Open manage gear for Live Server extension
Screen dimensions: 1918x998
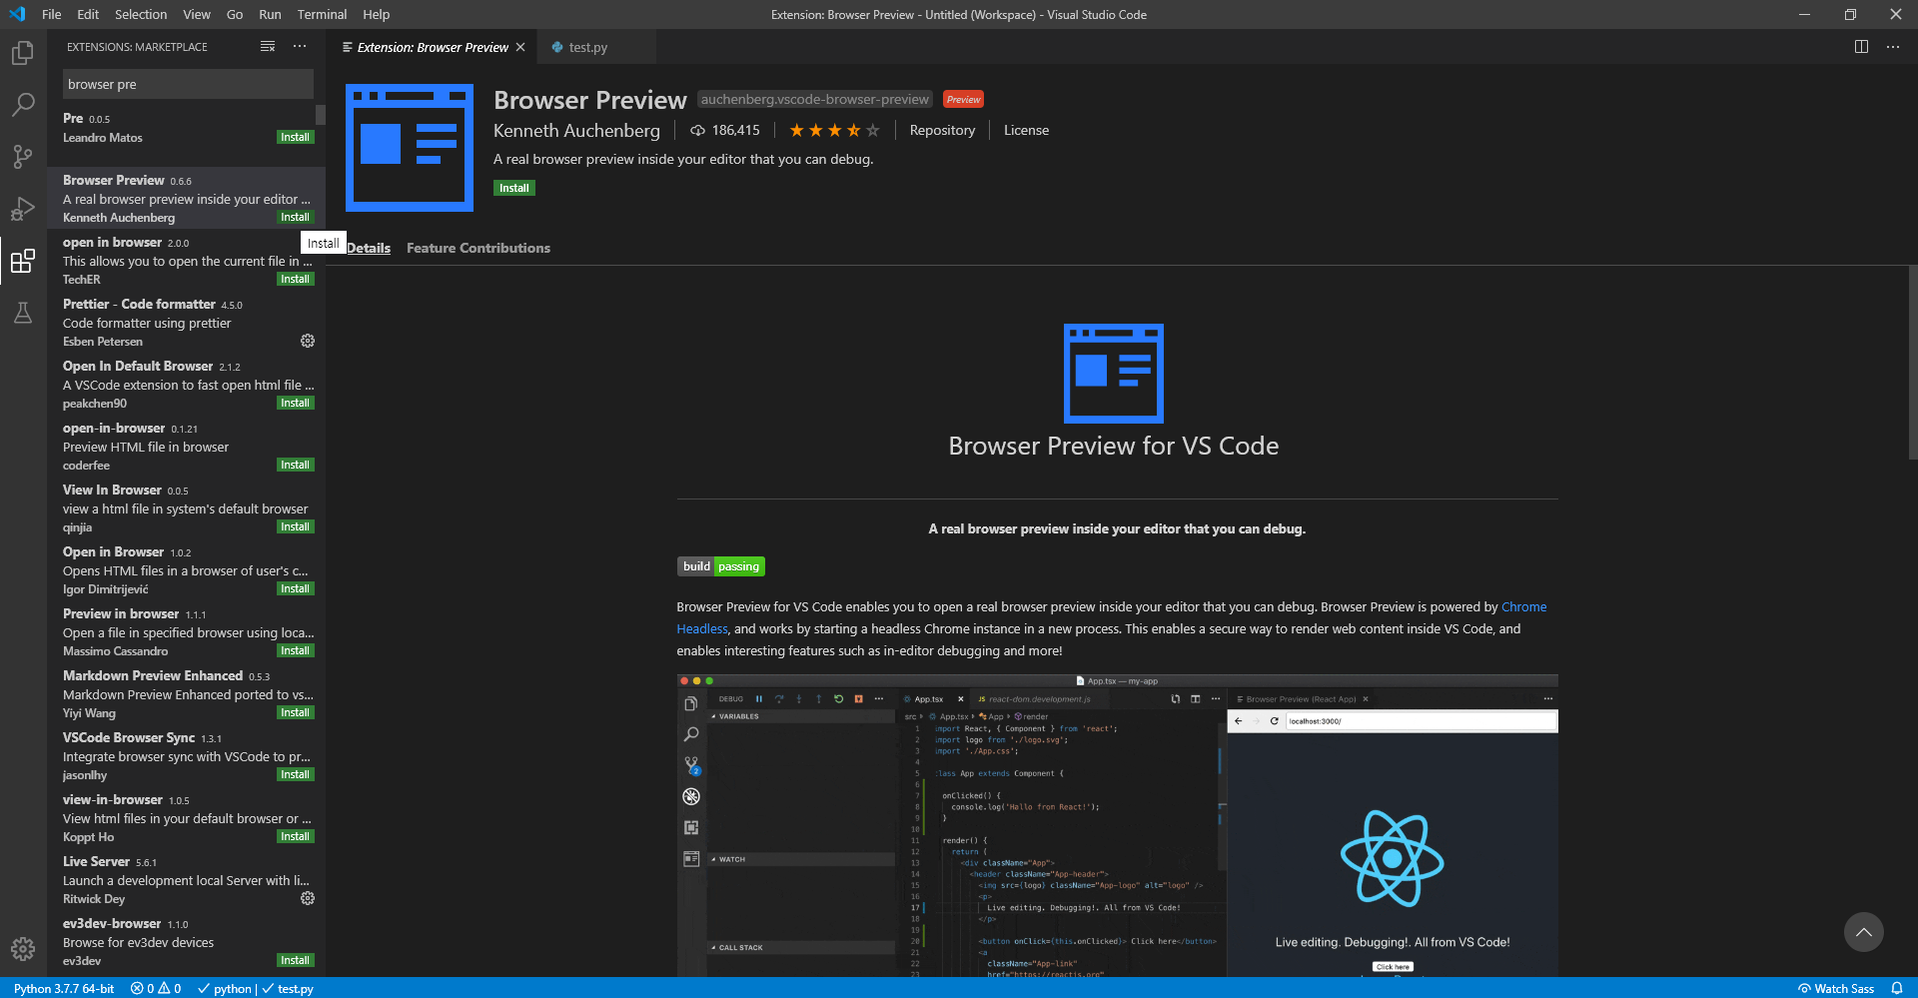point(308,898)
